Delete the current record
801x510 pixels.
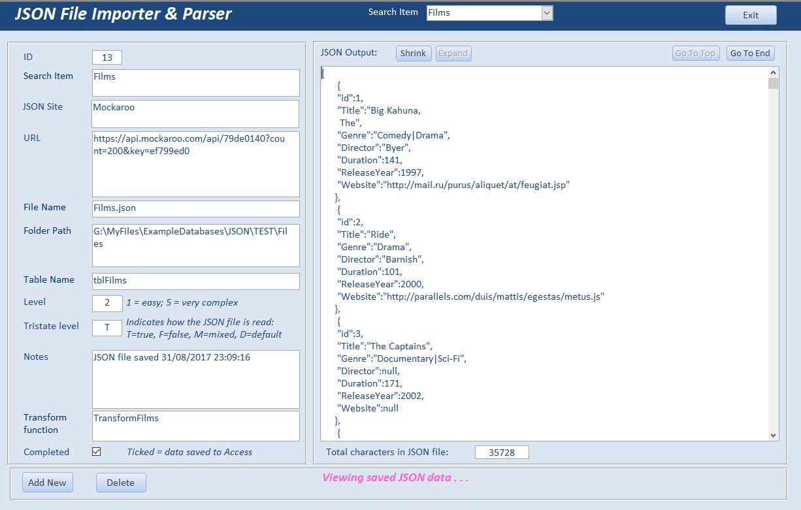click(121, 483)
